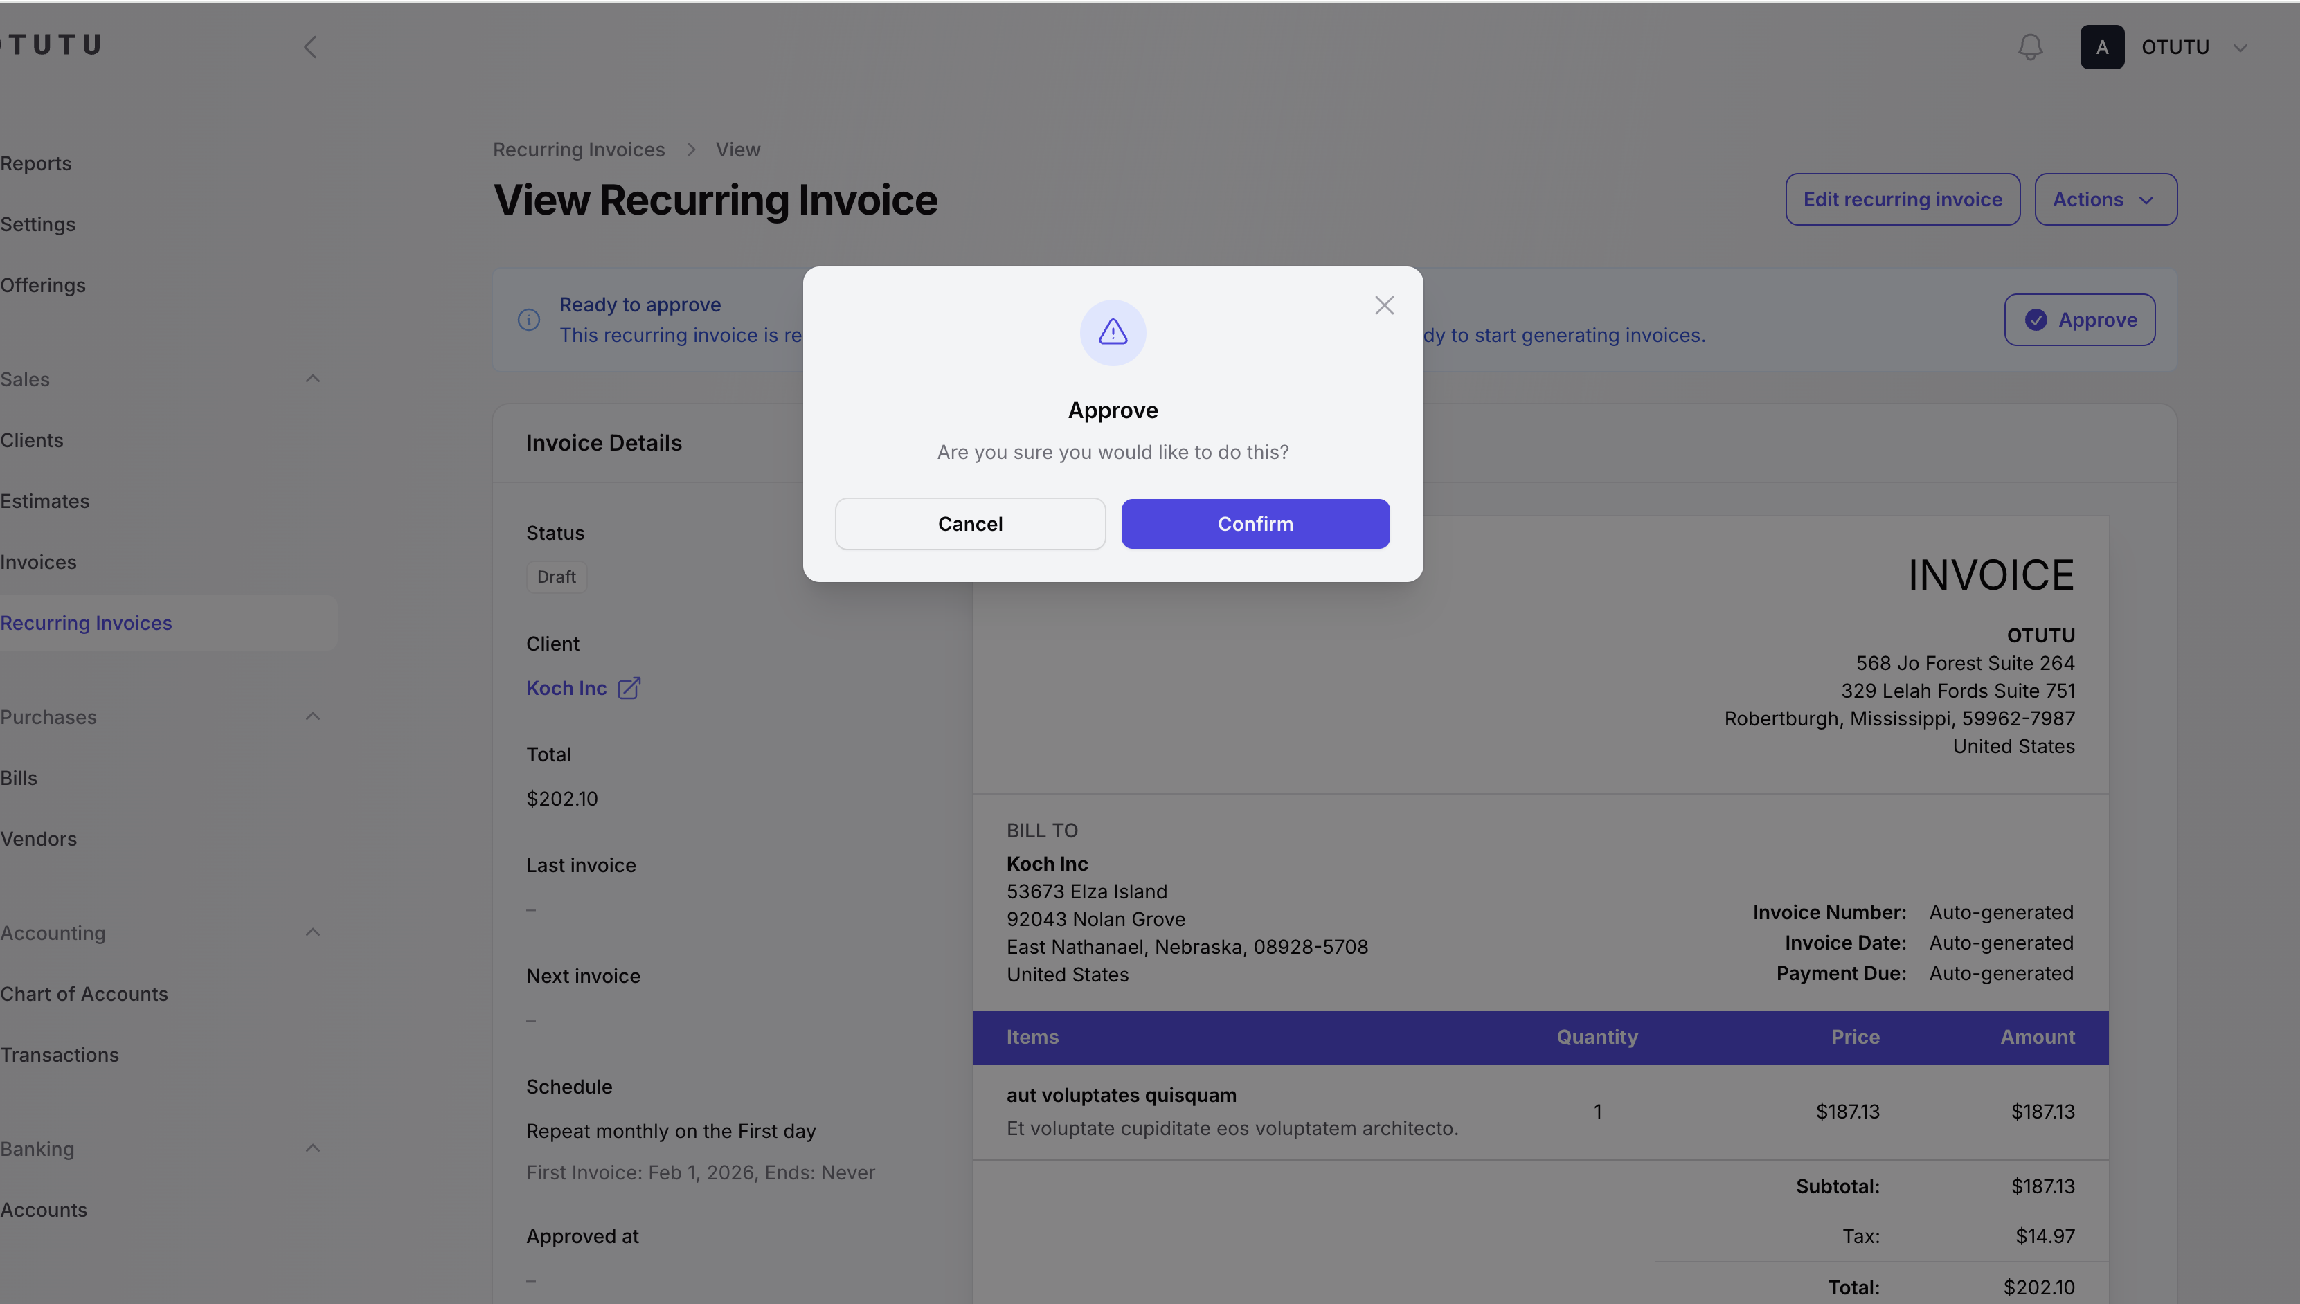This screenshot has width=2300, height=1304.
Task: Collapse the Banking sidebar section
Action: click(x=312, y=1148)
